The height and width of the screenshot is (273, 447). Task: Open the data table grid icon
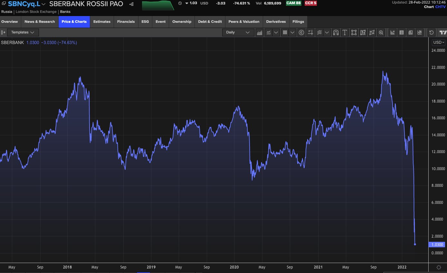click(402, 32)
